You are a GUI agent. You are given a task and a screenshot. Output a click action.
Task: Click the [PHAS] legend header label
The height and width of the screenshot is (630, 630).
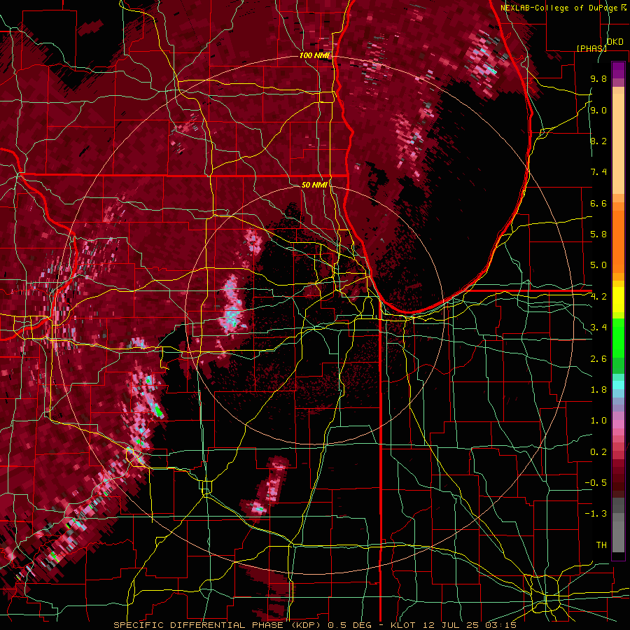click(591, 48)
